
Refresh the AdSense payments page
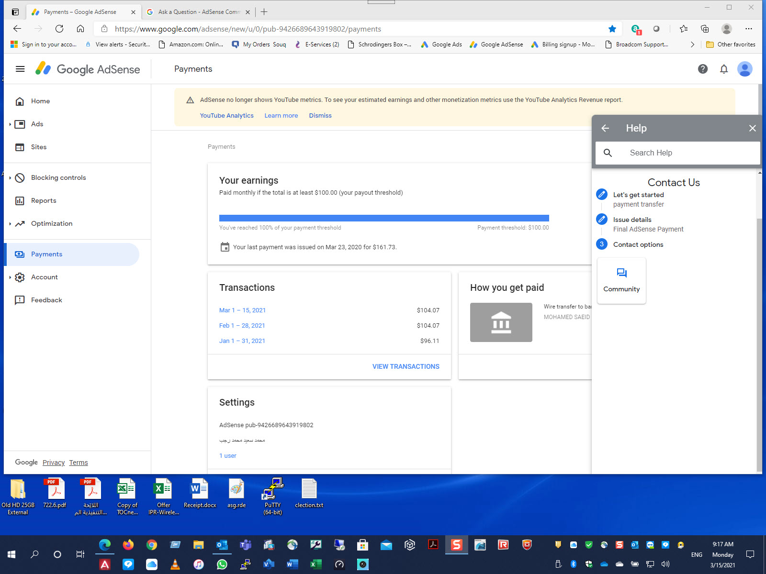pos(59,29)
